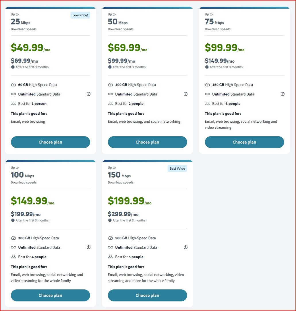Image resolution: width=296 pixels, height=311 pixels.
Task: Click info icon under $199.99/mo on 100 Mbps plan
Action: point(13,220)
